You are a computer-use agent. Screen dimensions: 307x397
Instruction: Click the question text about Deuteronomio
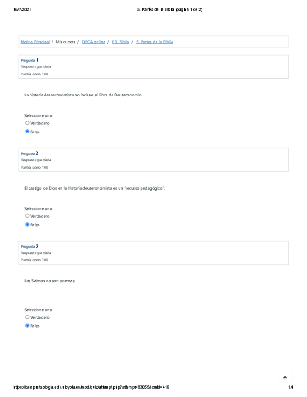[x=83, y=95]
